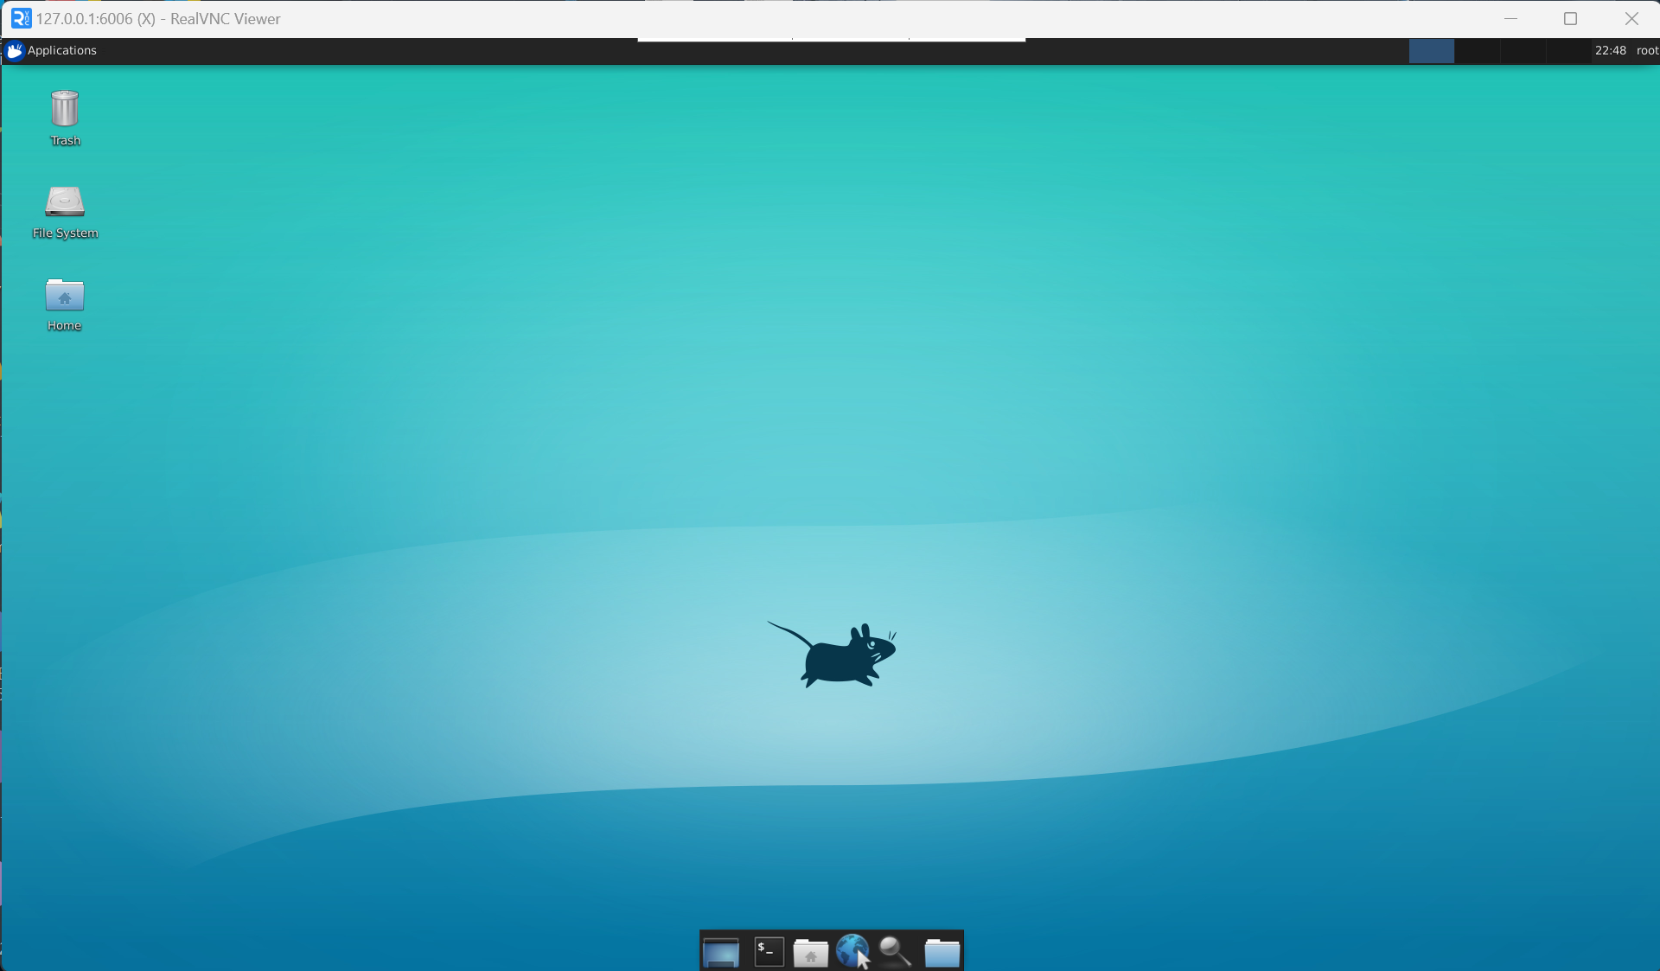The height and width of the screenshot is (971, 1660).
Task: Select the Home folder desktop icon
Action: click(64, 296)
